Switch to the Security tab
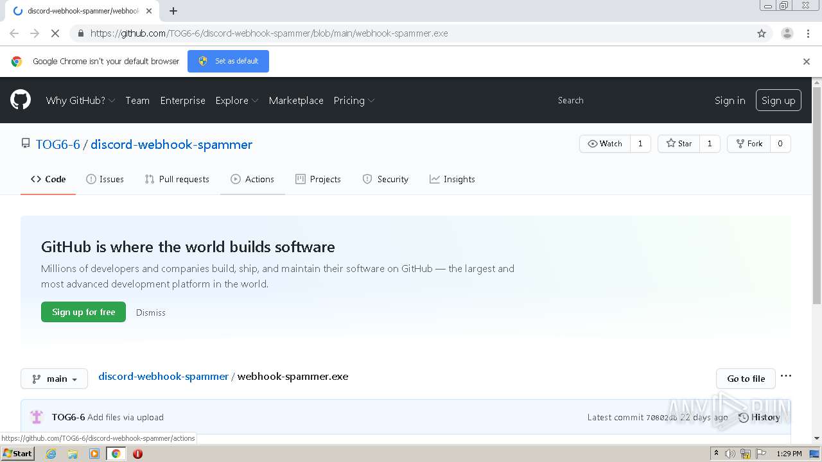The image size is (822, 462). (385, 179)
